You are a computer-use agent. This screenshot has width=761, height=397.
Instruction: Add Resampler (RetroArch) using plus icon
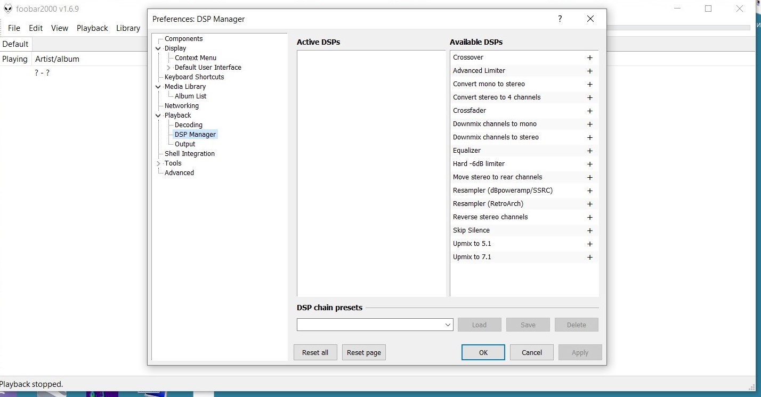590,204
